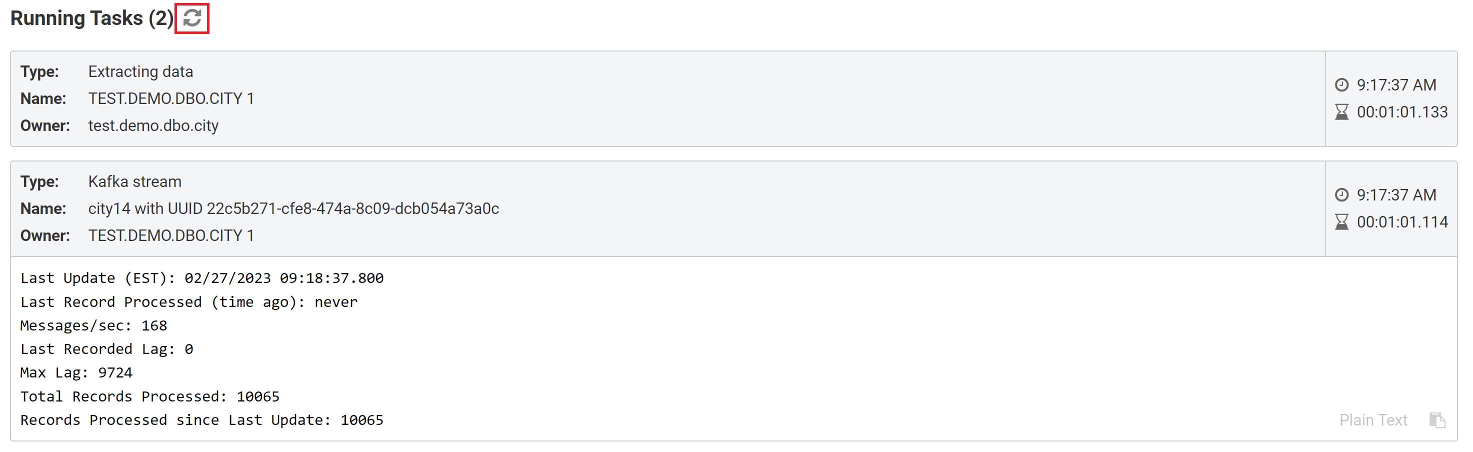Select the Plain Text format label
This screenshot has height=452, width=1473.
[x=1373, y=420]
